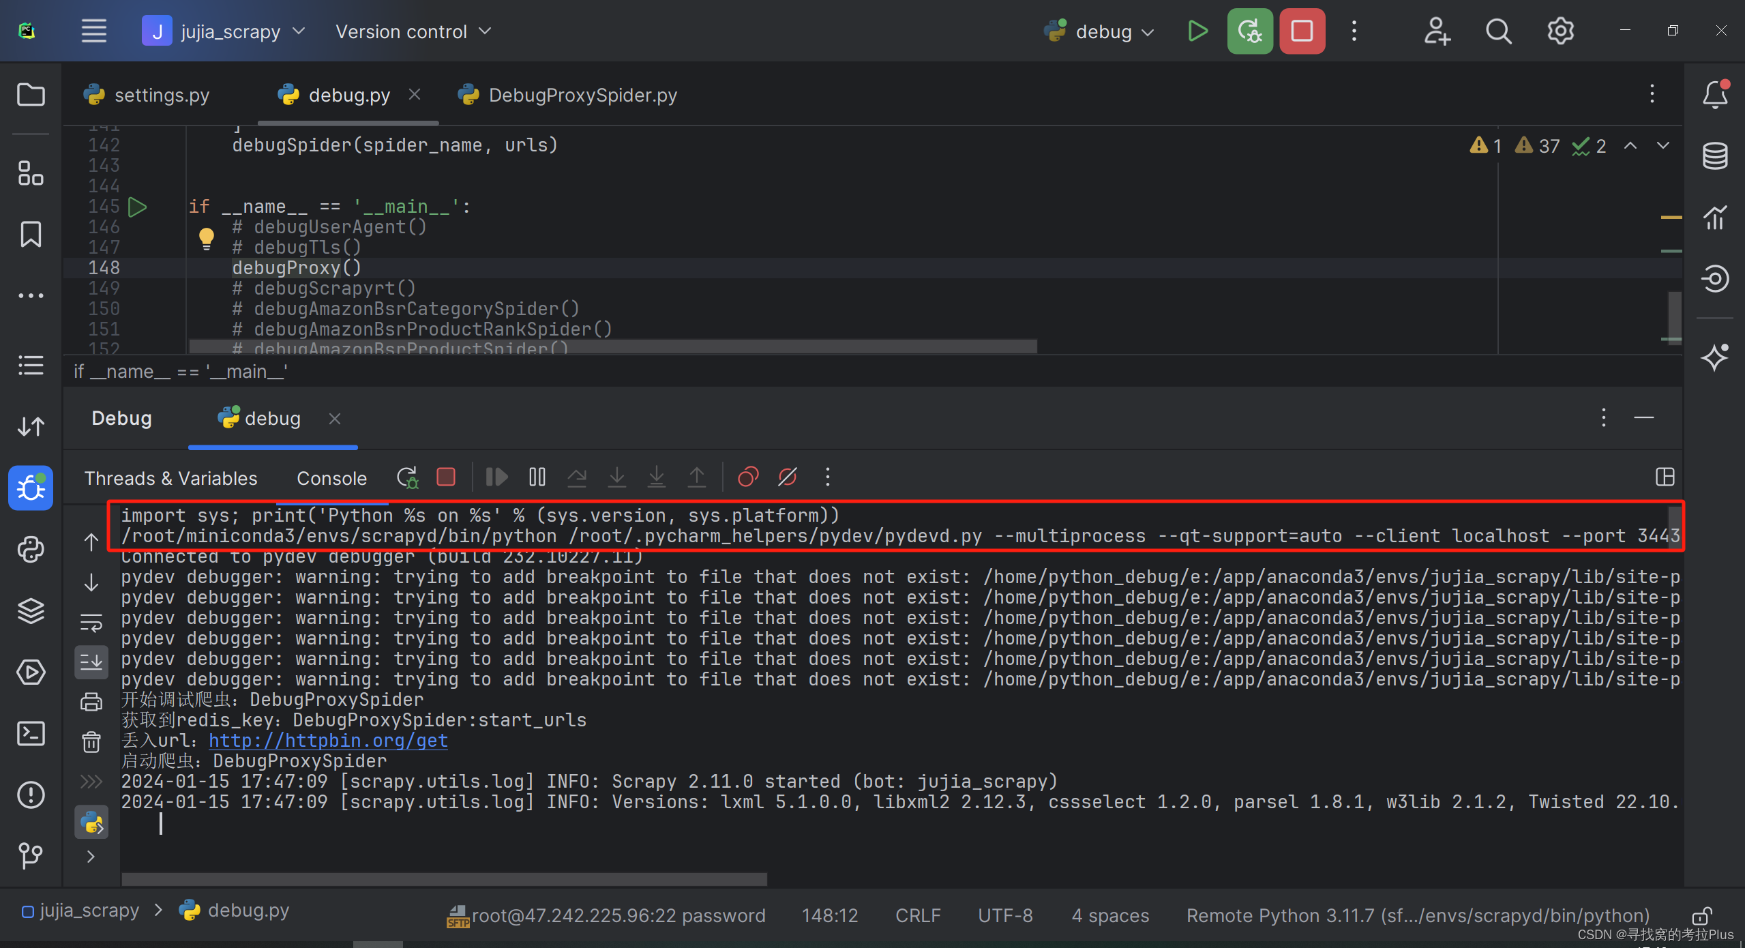Open editor tabs more-options menu

pyautogui.click(x=1652, y=94)
